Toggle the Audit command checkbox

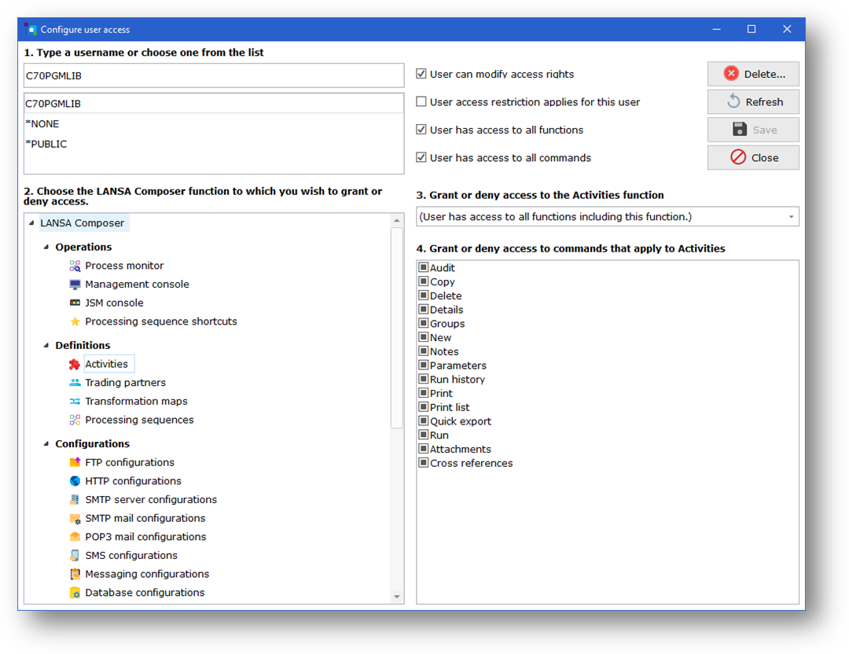click(424, 267)
